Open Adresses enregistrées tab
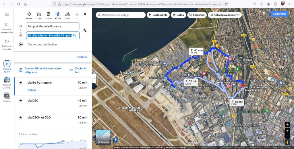The width and height of the screenshot is (294, 149). point(7,28)
